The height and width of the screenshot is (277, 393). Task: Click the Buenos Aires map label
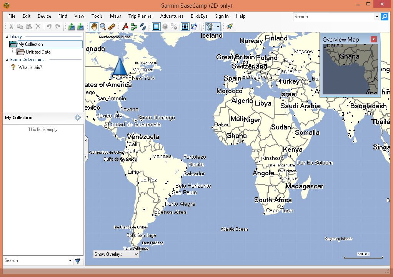[170, 212]
